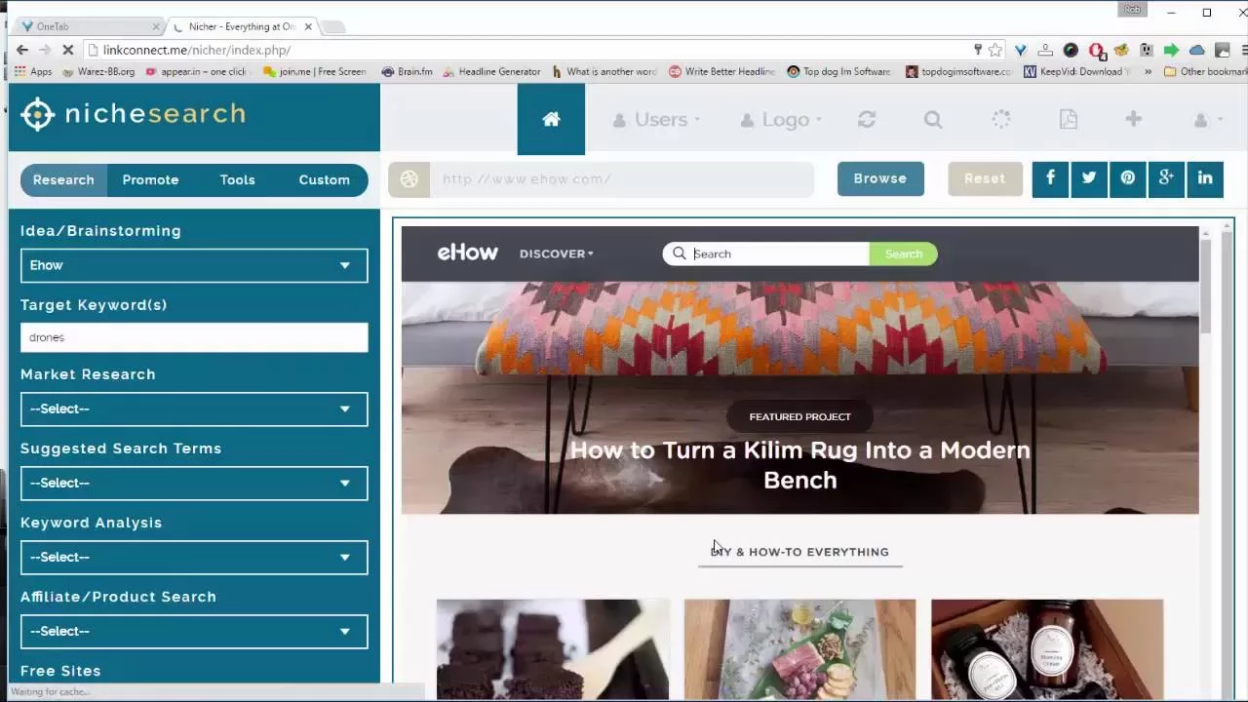Expand the eHow DISCOVER dropdown
The image size is (1248, 702).
coord(557,253)
